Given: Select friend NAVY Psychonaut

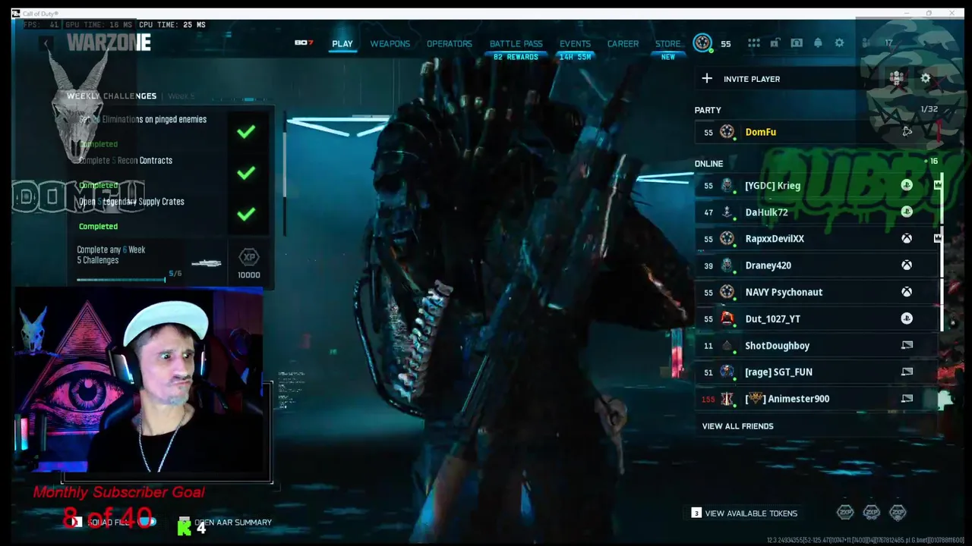Looking at the screenshot, I should [x=816, y=292].
